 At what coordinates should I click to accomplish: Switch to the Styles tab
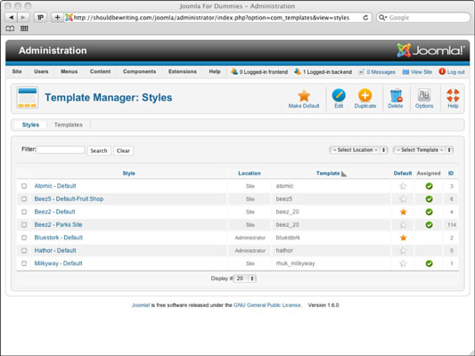(30, 125)
